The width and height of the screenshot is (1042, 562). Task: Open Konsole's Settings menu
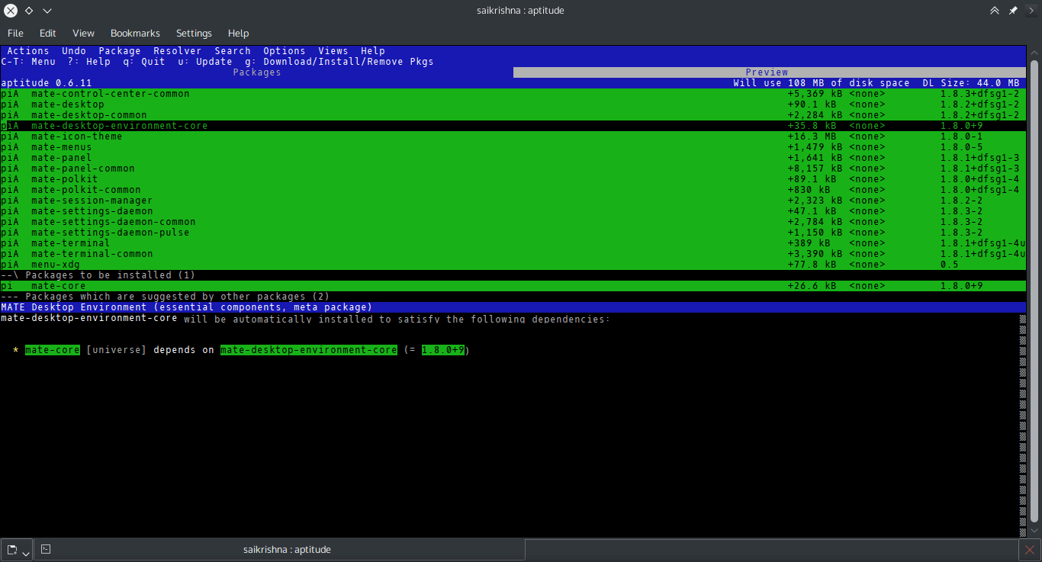(193, 33)
